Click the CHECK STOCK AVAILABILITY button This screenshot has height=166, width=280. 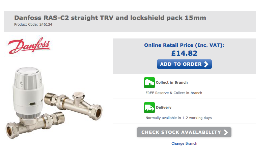pyautogui.click(x=184, y=132)
